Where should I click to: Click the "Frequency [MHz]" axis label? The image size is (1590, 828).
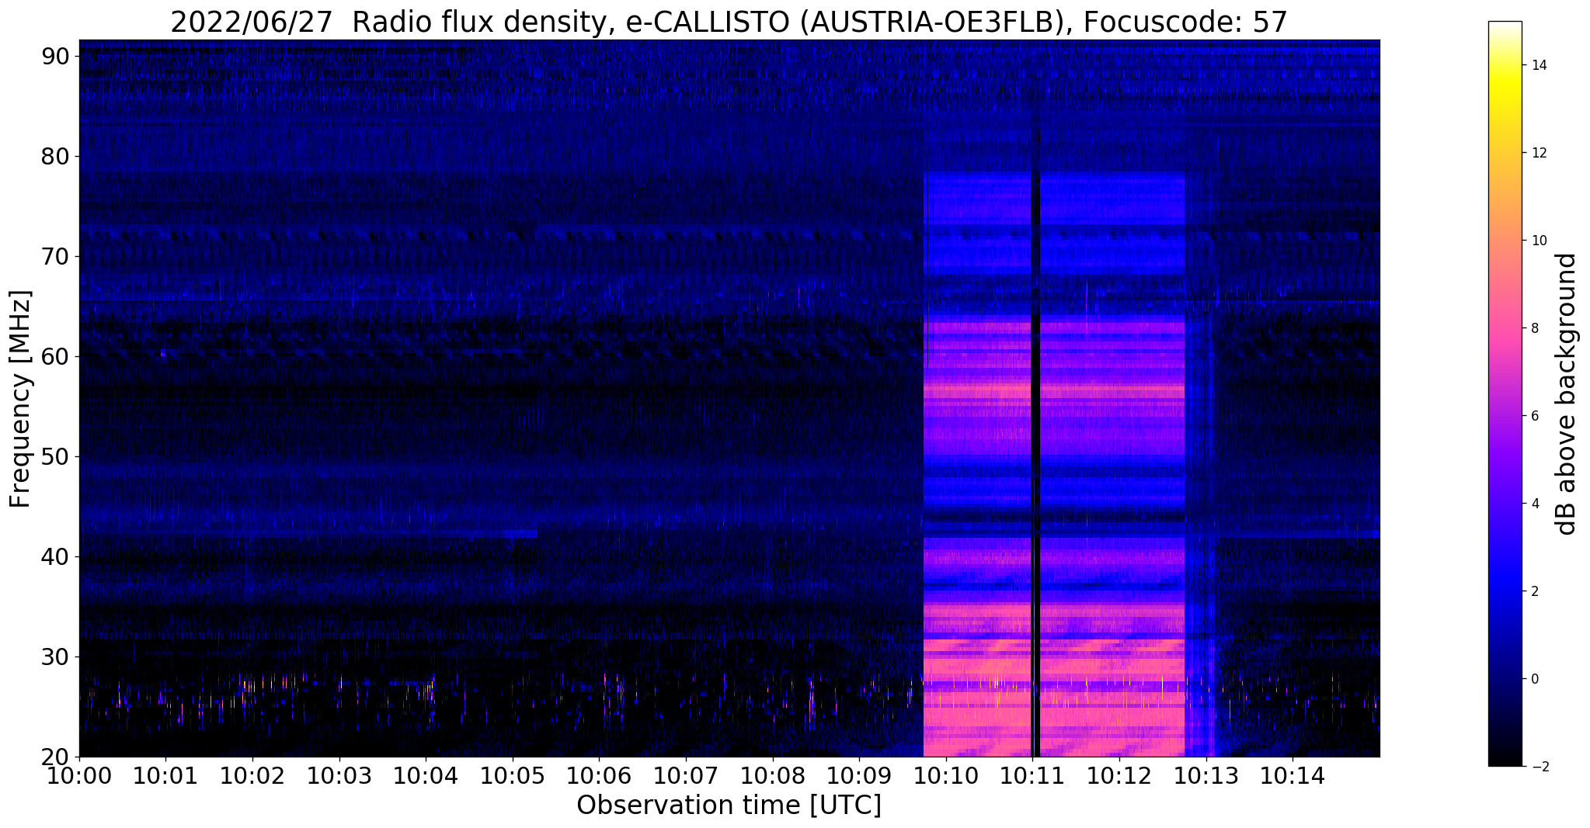20,399
